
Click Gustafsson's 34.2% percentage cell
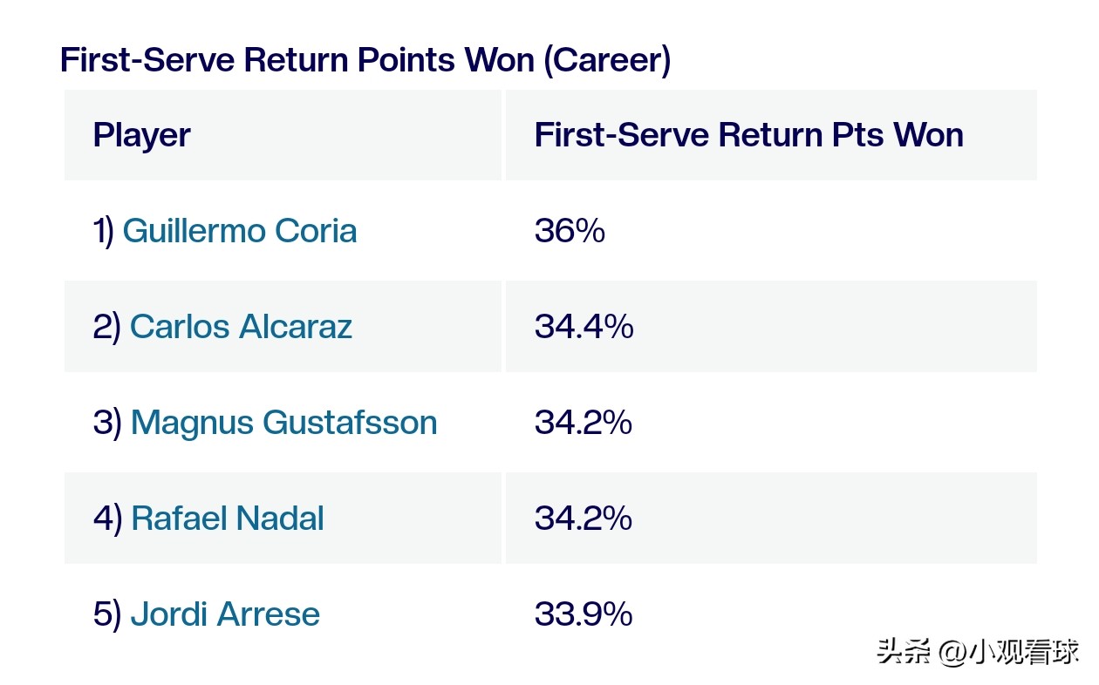tap(583, 423)
